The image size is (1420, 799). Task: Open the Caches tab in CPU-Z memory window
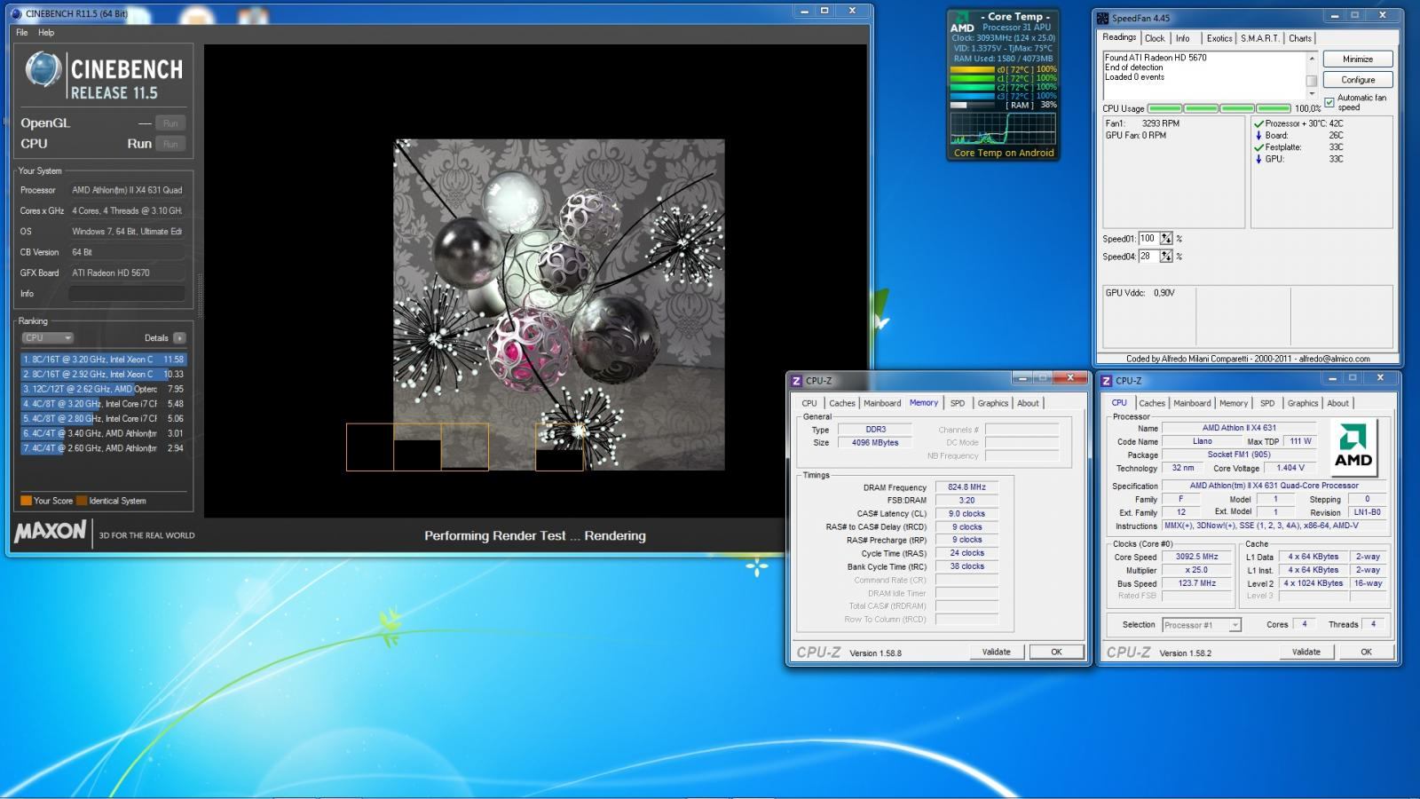coord(841,403)
